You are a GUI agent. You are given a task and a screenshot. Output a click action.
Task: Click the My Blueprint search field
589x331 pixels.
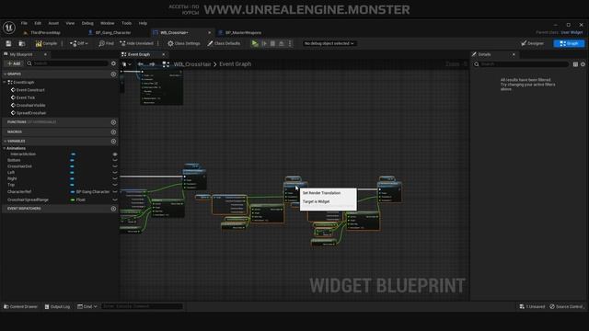tap(67, 63)
